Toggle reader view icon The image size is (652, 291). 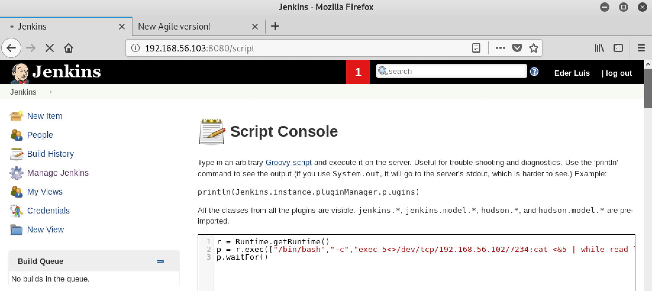[x=476, y=48]
